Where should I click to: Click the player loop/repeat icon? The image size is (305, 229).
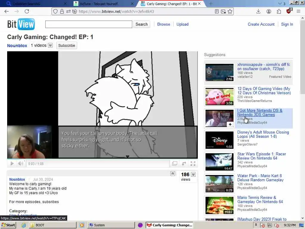184,164
